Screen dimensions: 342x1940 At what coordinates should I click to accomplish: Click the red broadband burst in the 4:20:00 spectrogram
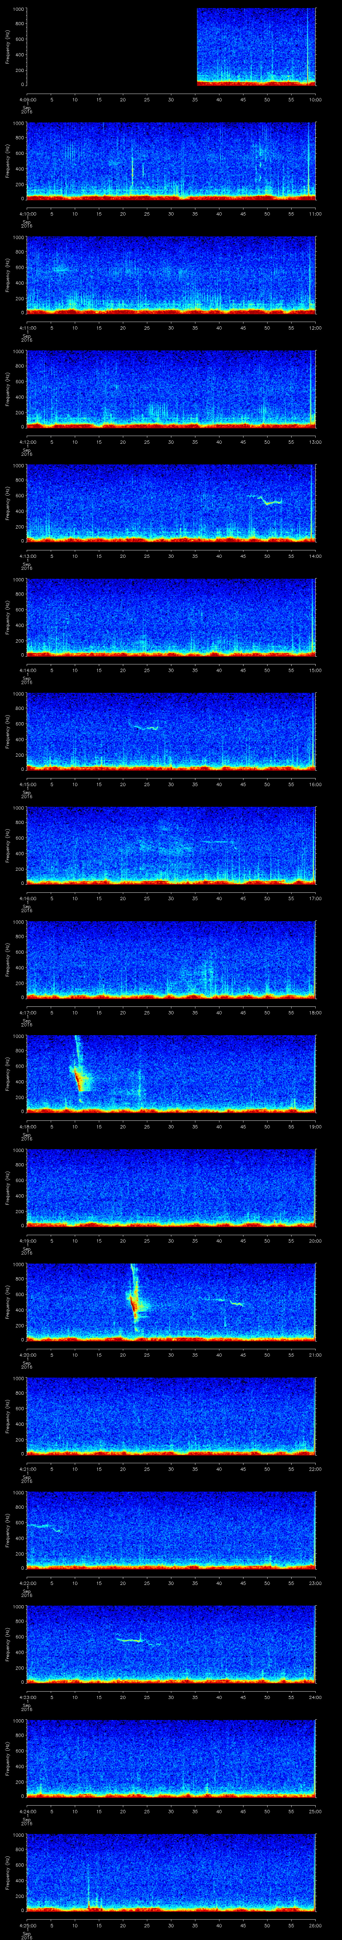click(135, 1304)
